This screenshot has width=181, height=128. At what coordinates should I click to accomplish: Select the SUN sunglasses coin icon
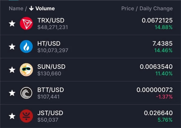[26, 70]
